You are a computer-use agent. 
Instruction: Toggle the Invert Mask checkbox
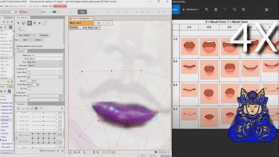(x=29, y=72)
